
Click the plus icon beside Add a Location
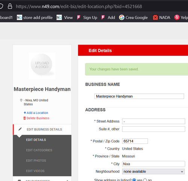click(x=25, y=113)
